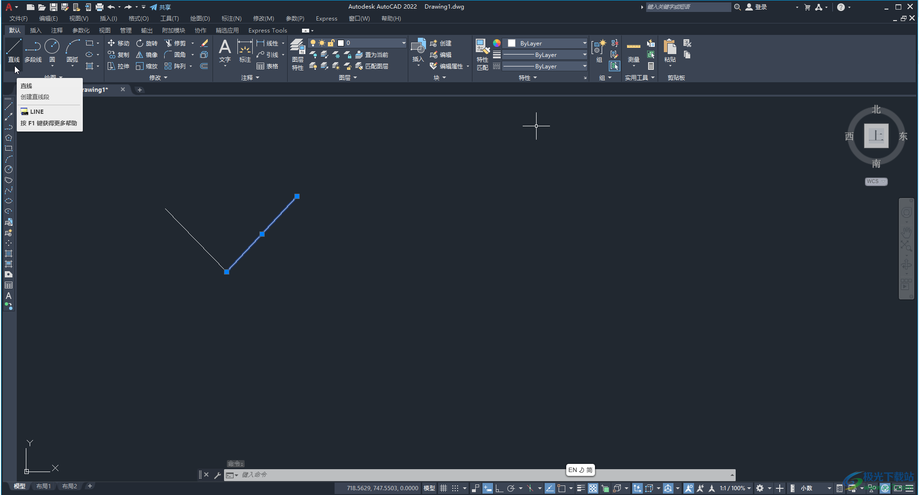919x495 pixels.
Task: Open the 标注(N) menu
Action: pos(231,19)
